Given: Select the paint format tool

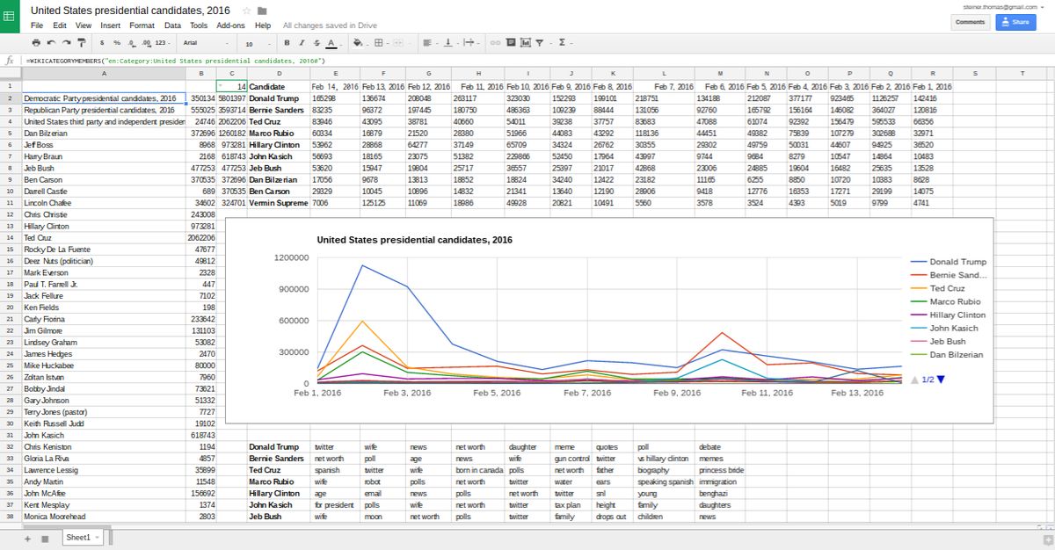Looking at the screenshot, I should [x=82, y=43].
